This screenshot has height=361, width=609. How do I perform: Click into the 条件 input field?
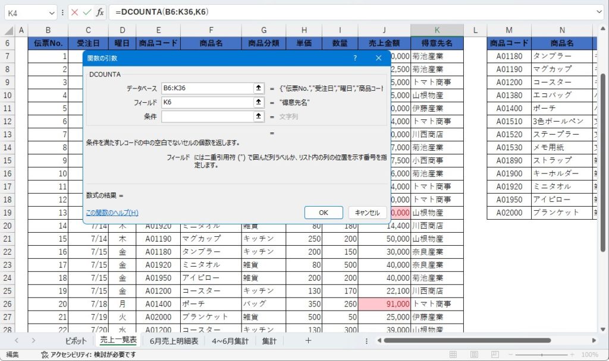pos(207,116)
